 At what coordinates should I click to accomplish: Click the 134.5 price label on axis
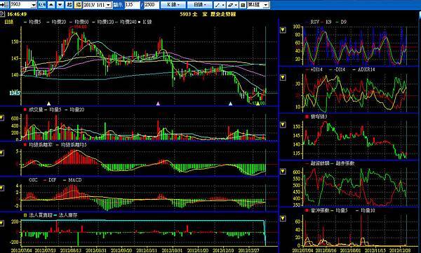coord(15,93)
